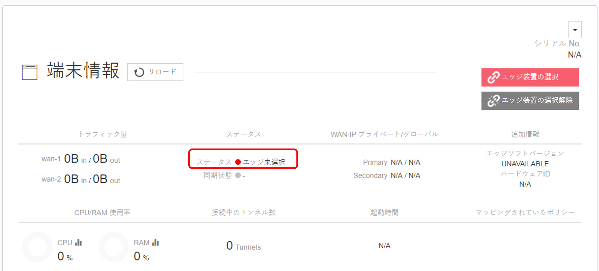Viewport: 599px width, 271px height.
Task: Click the wan-2 traffic row
Action: click(81, 179)
